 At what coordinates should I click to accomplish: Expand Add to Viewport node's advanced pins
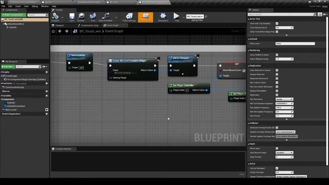182,74
